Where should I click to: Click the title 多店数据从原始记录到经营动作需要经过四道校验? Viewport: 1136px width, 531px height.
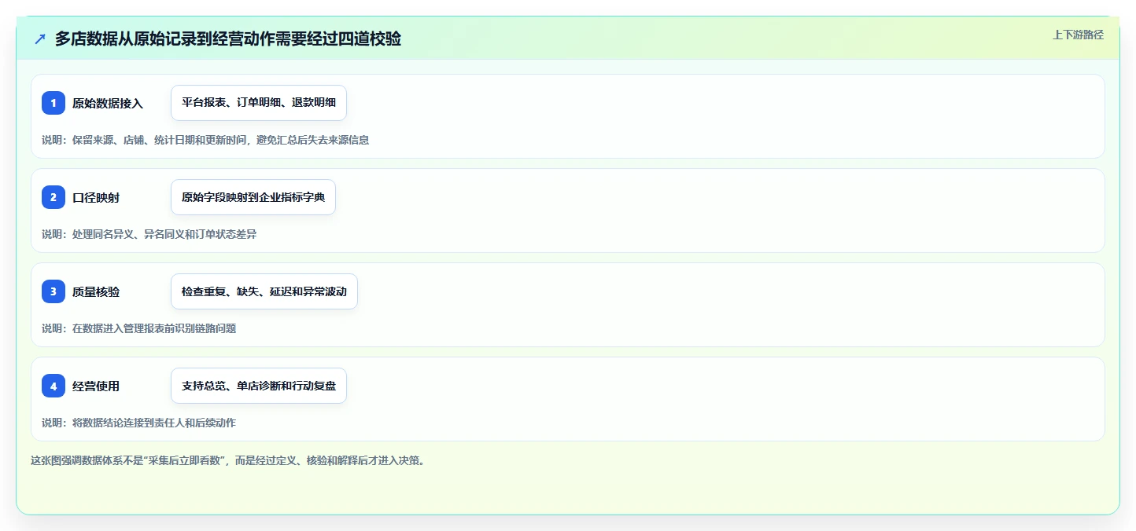(228, 38)
